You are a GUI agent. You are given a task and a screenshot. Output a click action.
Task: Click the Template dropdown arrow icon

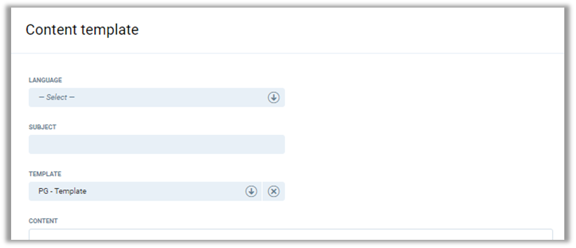pos(251,191)
